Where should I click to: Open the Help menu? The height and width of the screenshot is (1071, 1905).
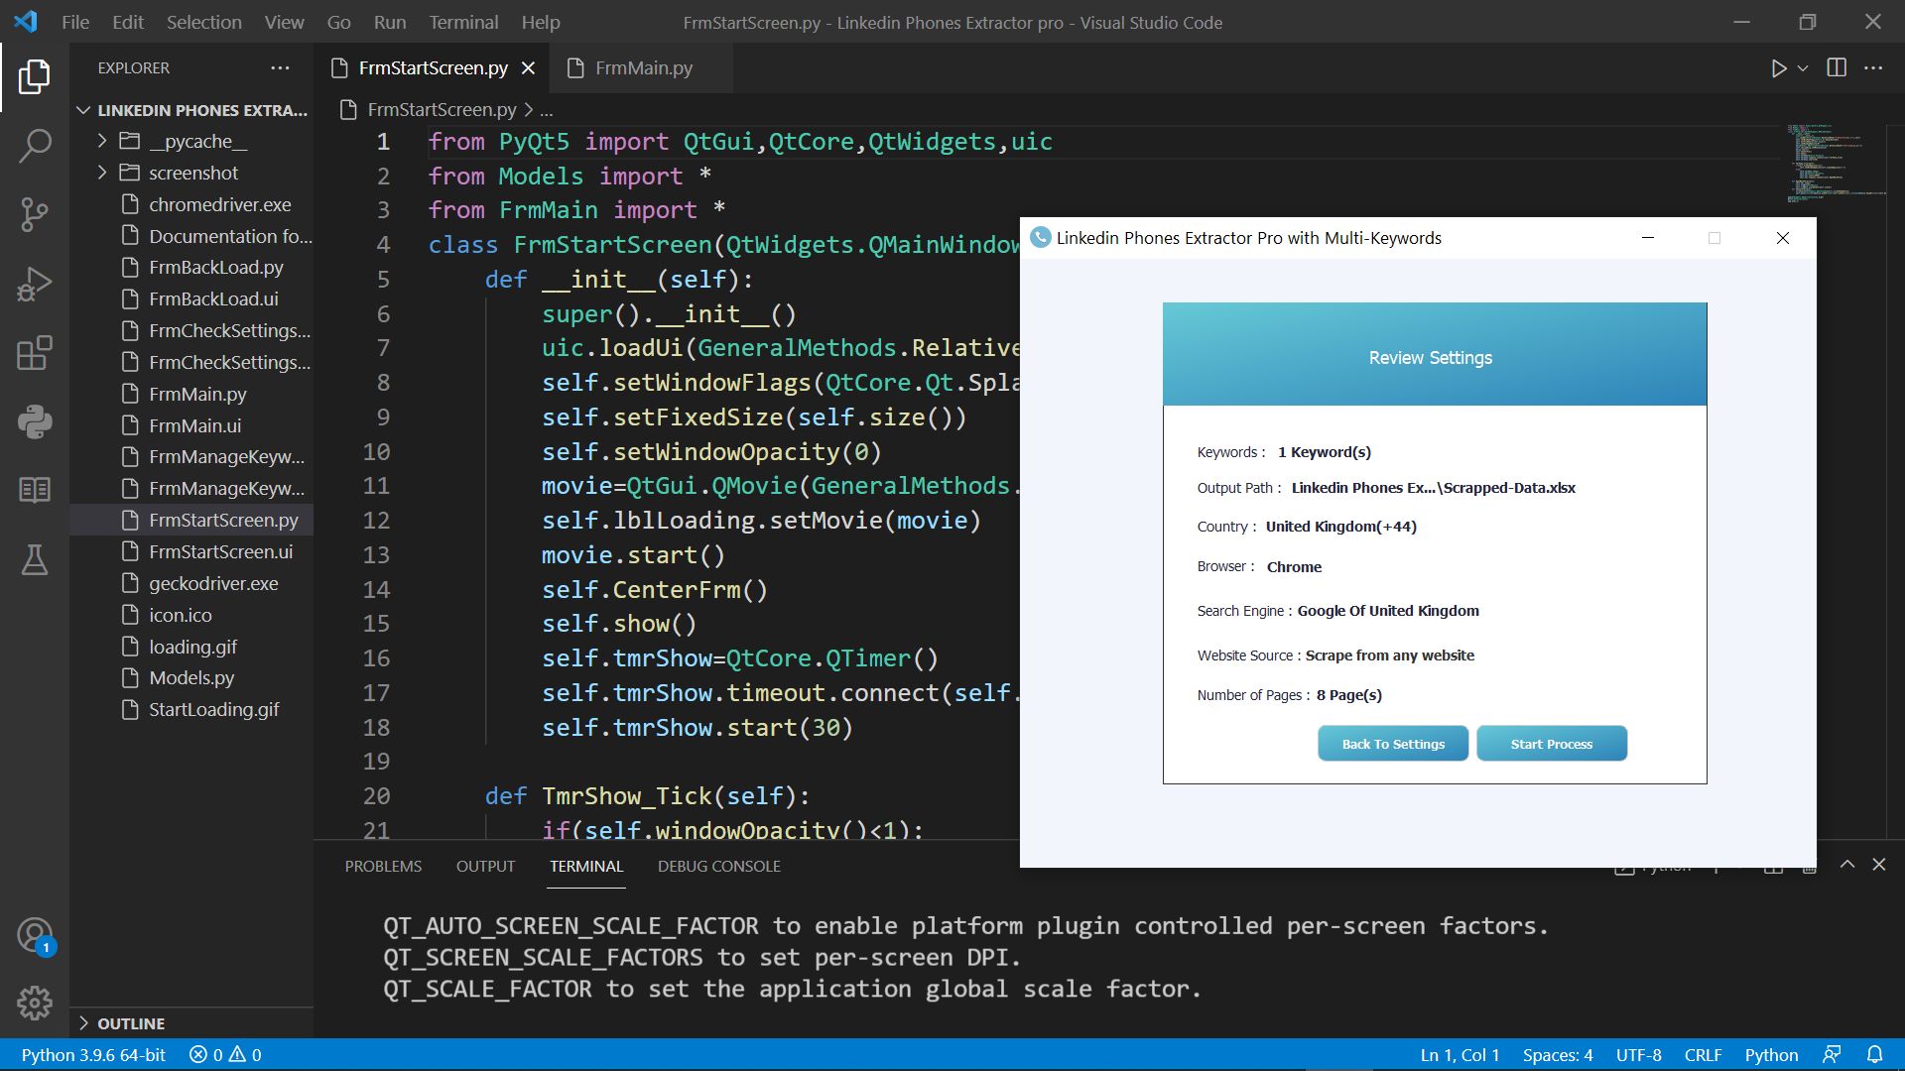541,22
